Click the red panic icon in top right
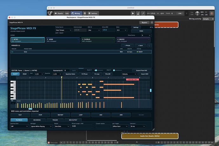Viewport: 219px width, 146px height. tap(212, 13)
